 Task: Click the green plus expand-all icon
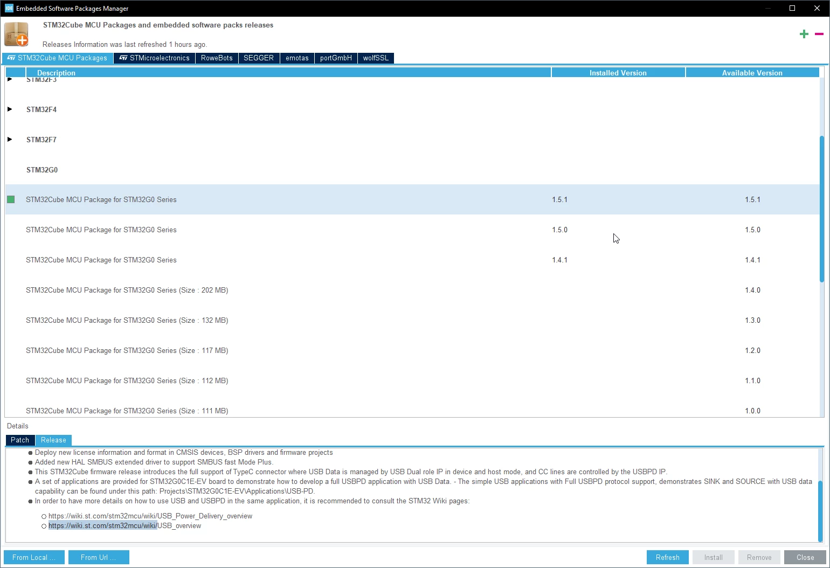point(804,34)
